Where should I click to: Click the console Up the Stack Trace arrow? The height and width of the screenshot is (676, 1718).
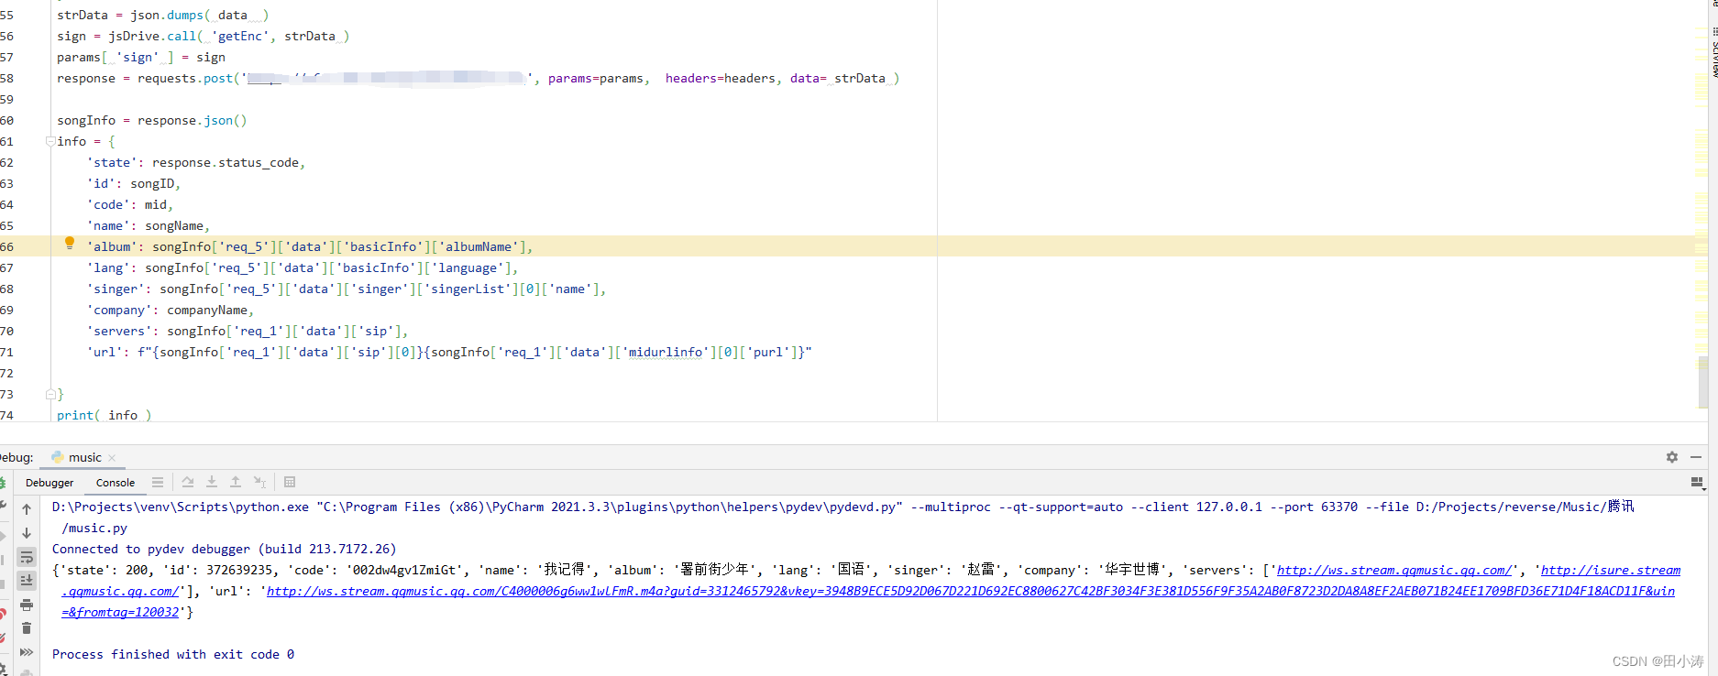27,509
